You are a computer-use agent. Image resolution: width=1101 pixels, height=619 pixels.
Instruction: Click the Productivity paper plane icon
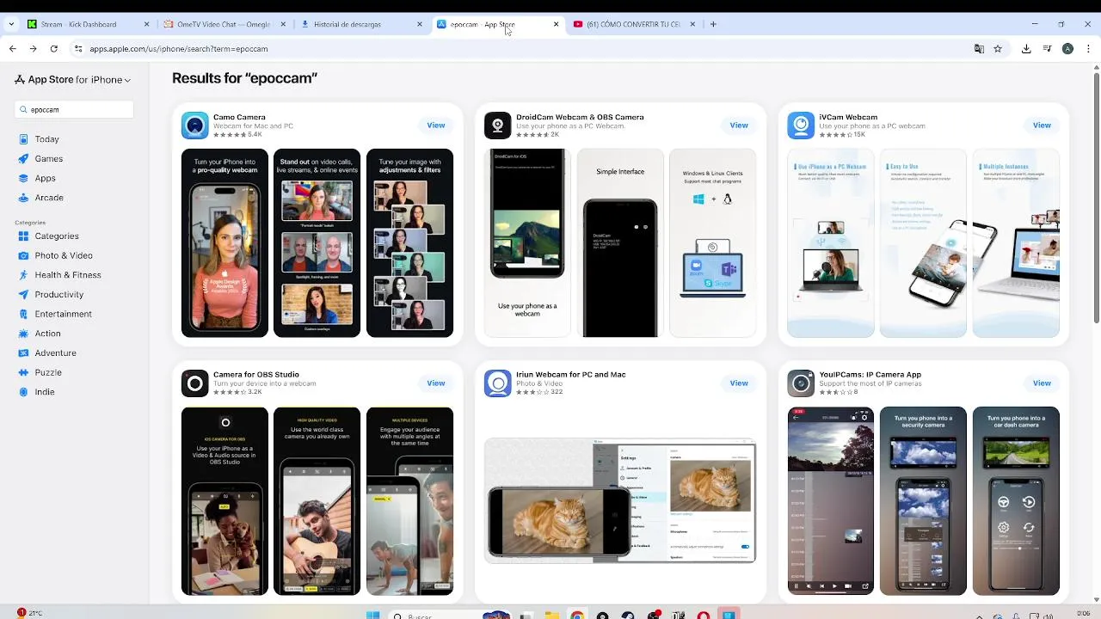(x=23, y=295)
